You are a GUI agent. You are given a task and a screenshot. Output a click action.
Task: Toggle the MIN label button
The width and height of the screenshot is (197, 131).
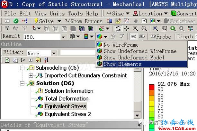142,36
